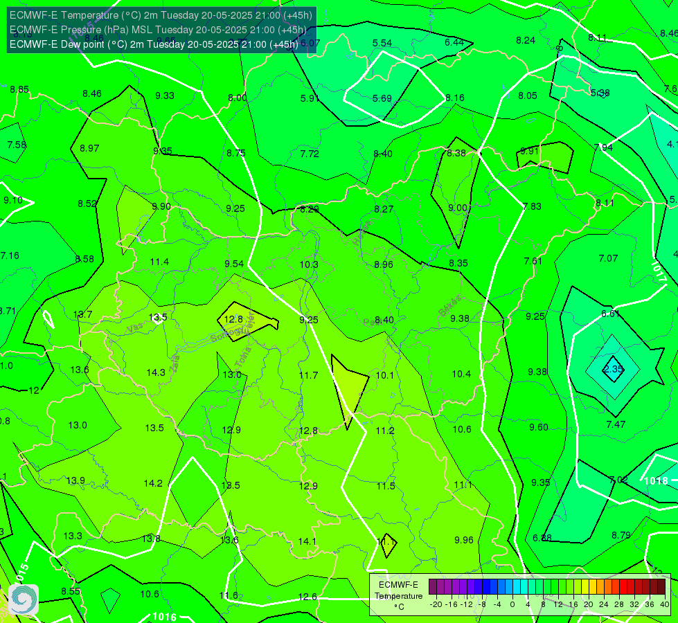The height and width of the screenshot is (623, 678).
Task: Click the 7.94 temperature value
Action: 603,148
